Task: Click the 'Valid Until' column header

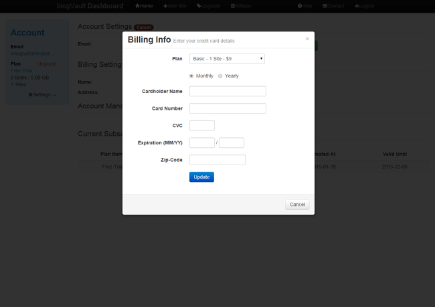Action: coord(395,154)
